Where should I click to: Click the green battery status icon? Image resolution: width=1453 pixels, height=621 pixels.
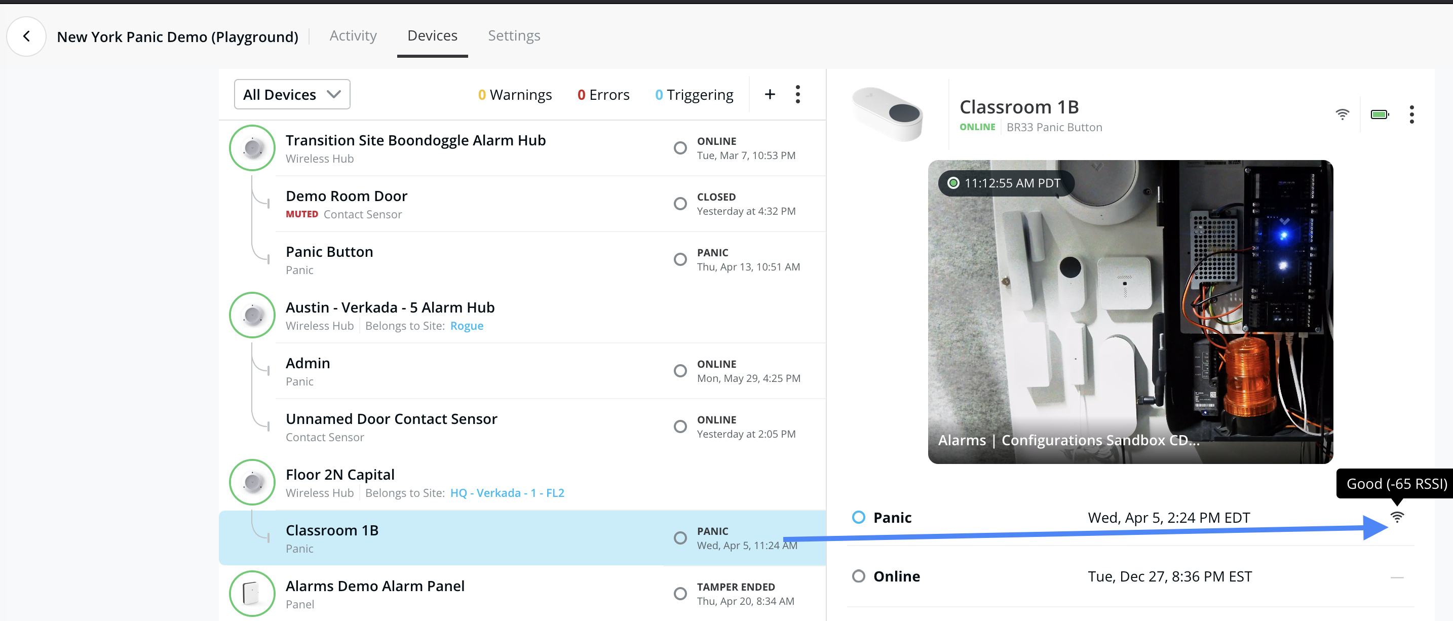click(x=1379, y=114)
